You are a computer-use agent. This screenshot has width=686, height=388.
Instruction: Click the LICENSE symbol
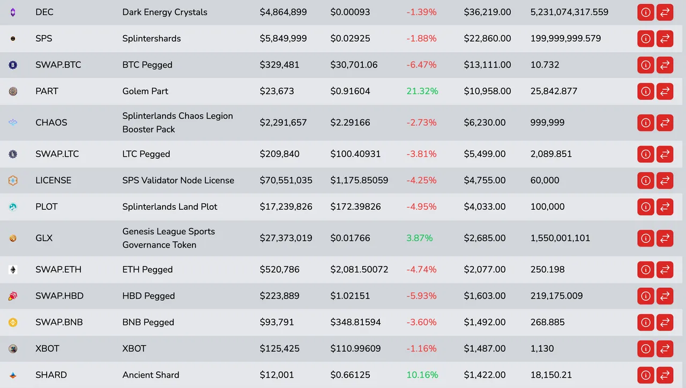[53, 180]
